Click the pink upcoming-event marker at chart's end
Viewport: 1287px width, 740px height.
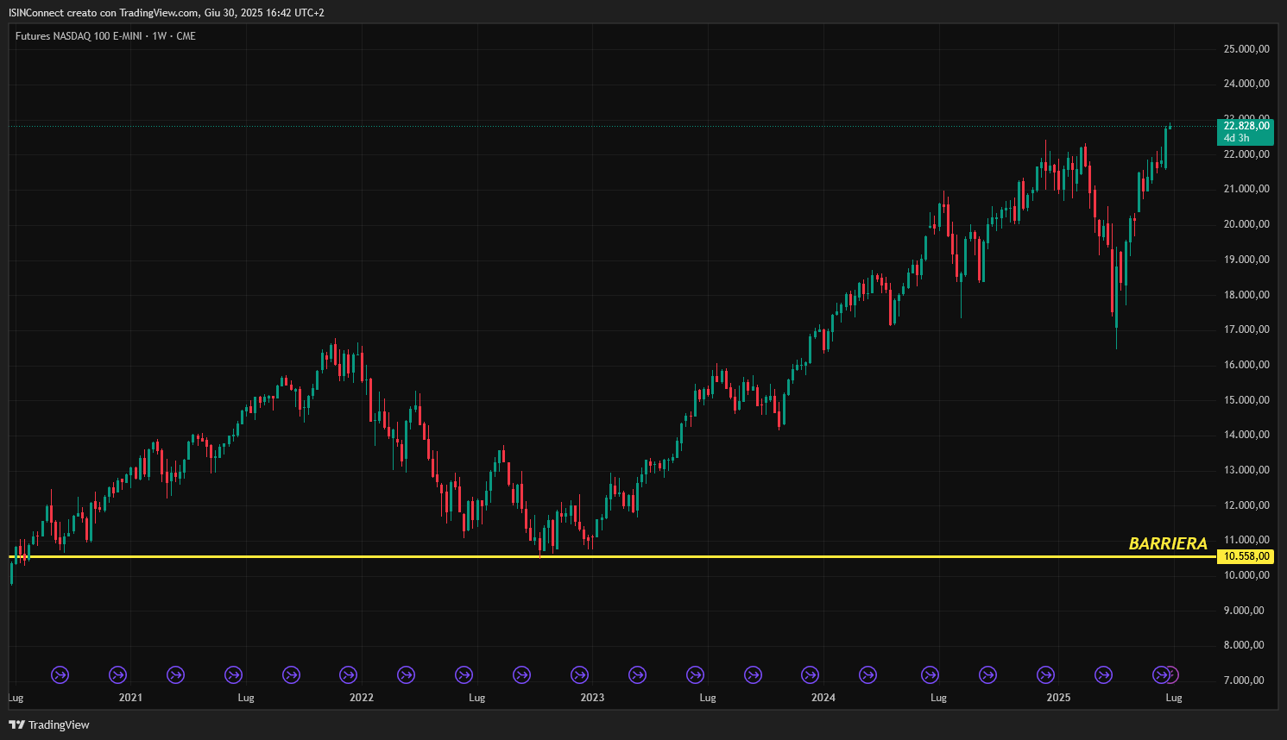[x=1171, y=674]
